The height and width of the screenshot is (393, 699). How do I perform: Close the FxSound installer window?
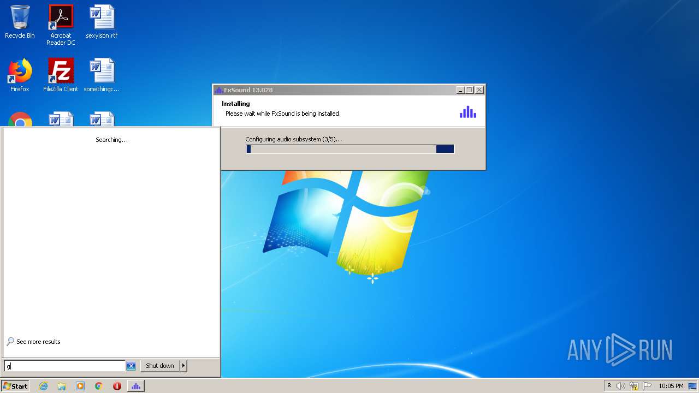[x=479, y=90]
